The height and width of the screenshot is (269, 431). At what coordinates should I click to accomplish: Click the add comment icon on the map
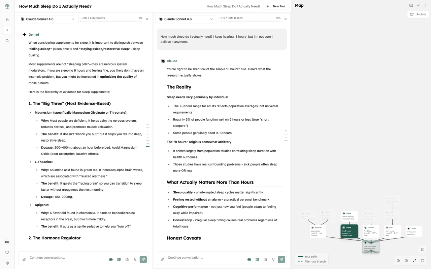click(x=423, y=249)
